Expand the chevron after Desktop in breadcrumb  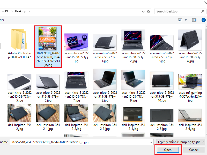coord(29,11)
